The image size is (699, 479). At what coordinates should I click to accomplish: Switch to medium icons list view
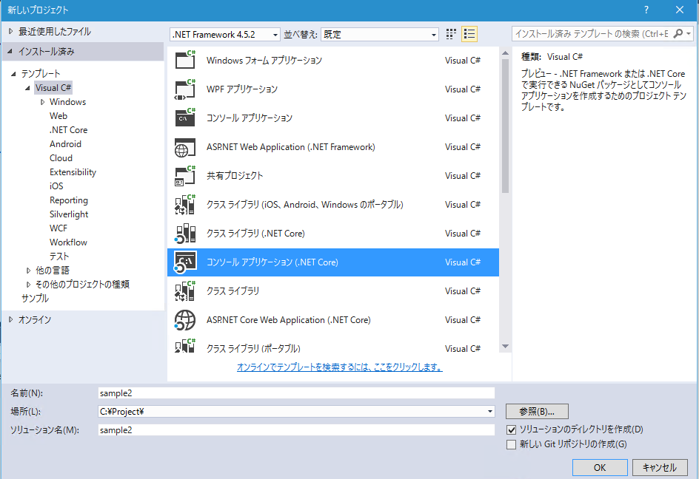pos(469,34)
